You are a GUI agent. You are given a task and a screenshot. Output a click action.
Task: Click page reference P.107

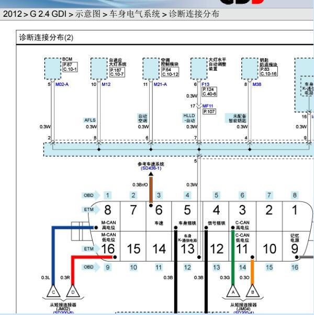point(209,112)
